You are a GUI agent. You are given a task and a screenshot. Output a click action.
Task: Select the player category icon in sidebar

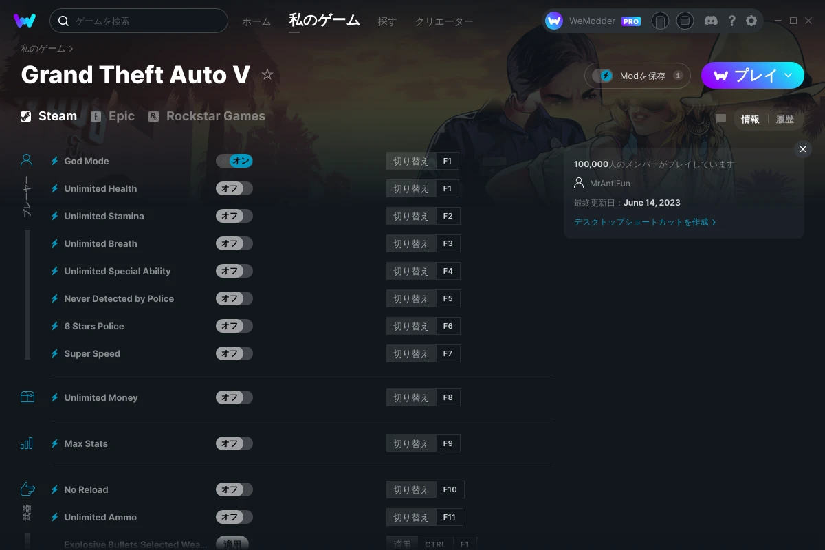tap(27, 161)
